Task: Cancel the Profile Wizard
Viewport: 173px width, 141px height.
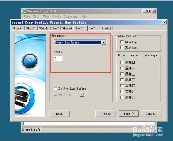Action: pos(151,114)
